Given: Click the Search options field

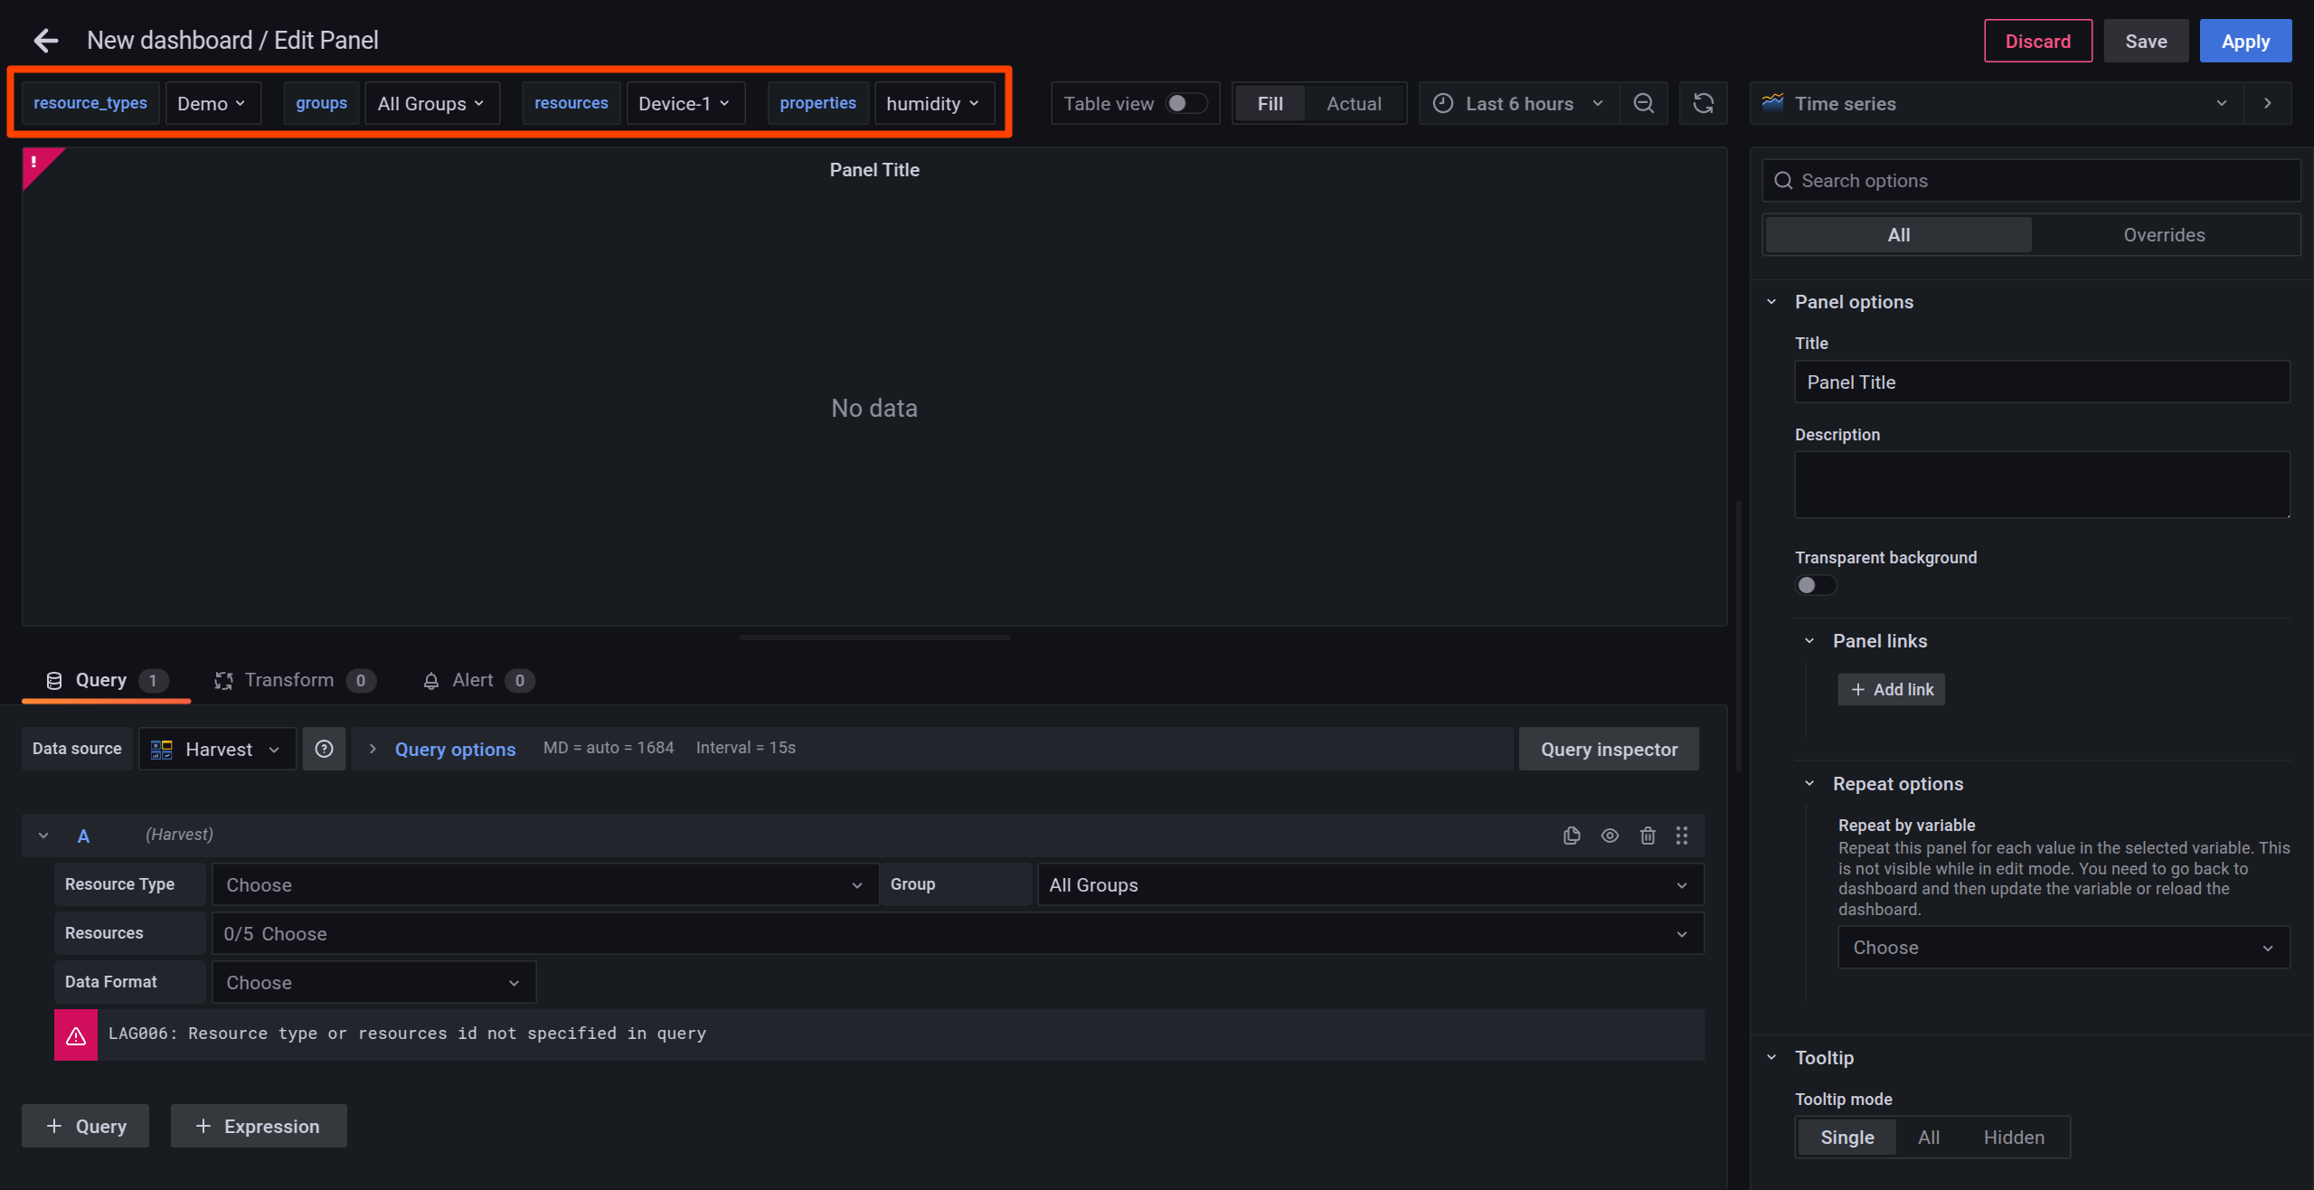Looking at the screenshot, I should click(x=2030, y=180).
